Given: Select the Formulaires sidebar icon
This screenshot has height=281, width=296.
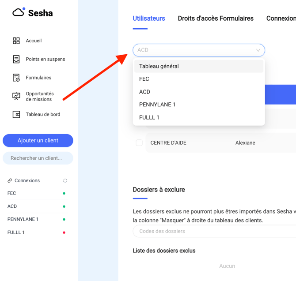Looking at the screenshot, I should tap(16, 78).
